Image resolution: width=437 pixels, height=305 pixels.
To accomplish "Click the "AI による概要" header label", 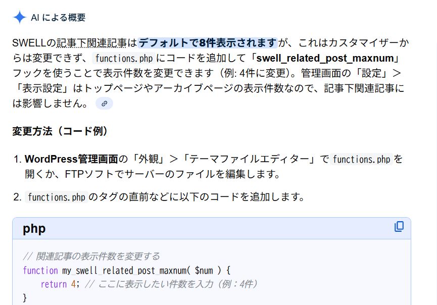I will 58,17.
